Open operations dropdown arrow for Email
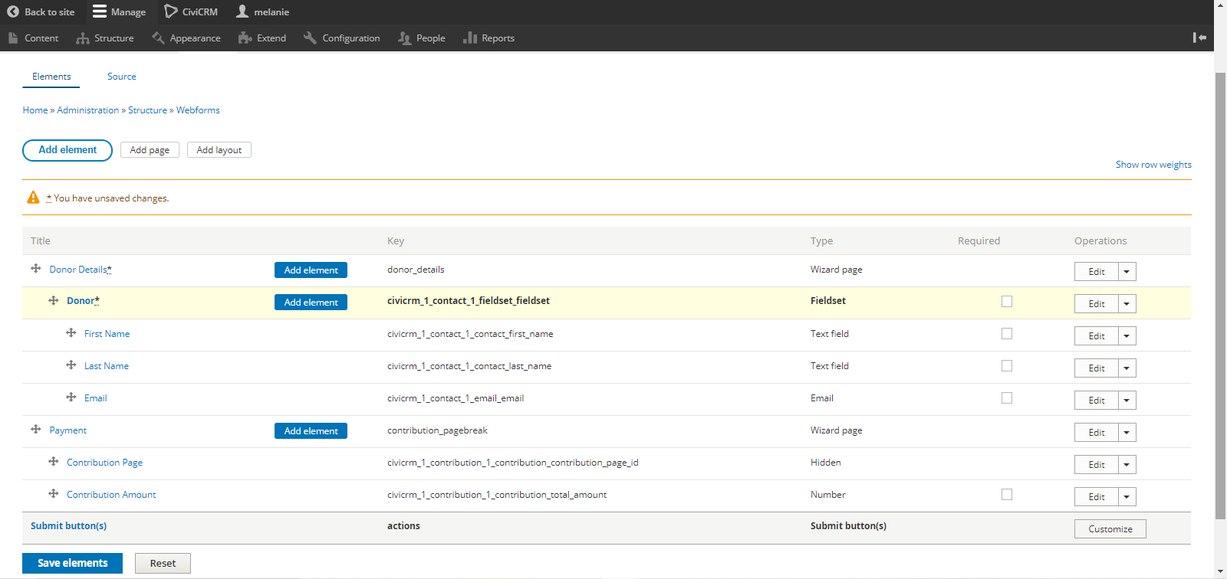Image resolution: width=1227 pixels, height=579 pixels. tap(1127, 401)
